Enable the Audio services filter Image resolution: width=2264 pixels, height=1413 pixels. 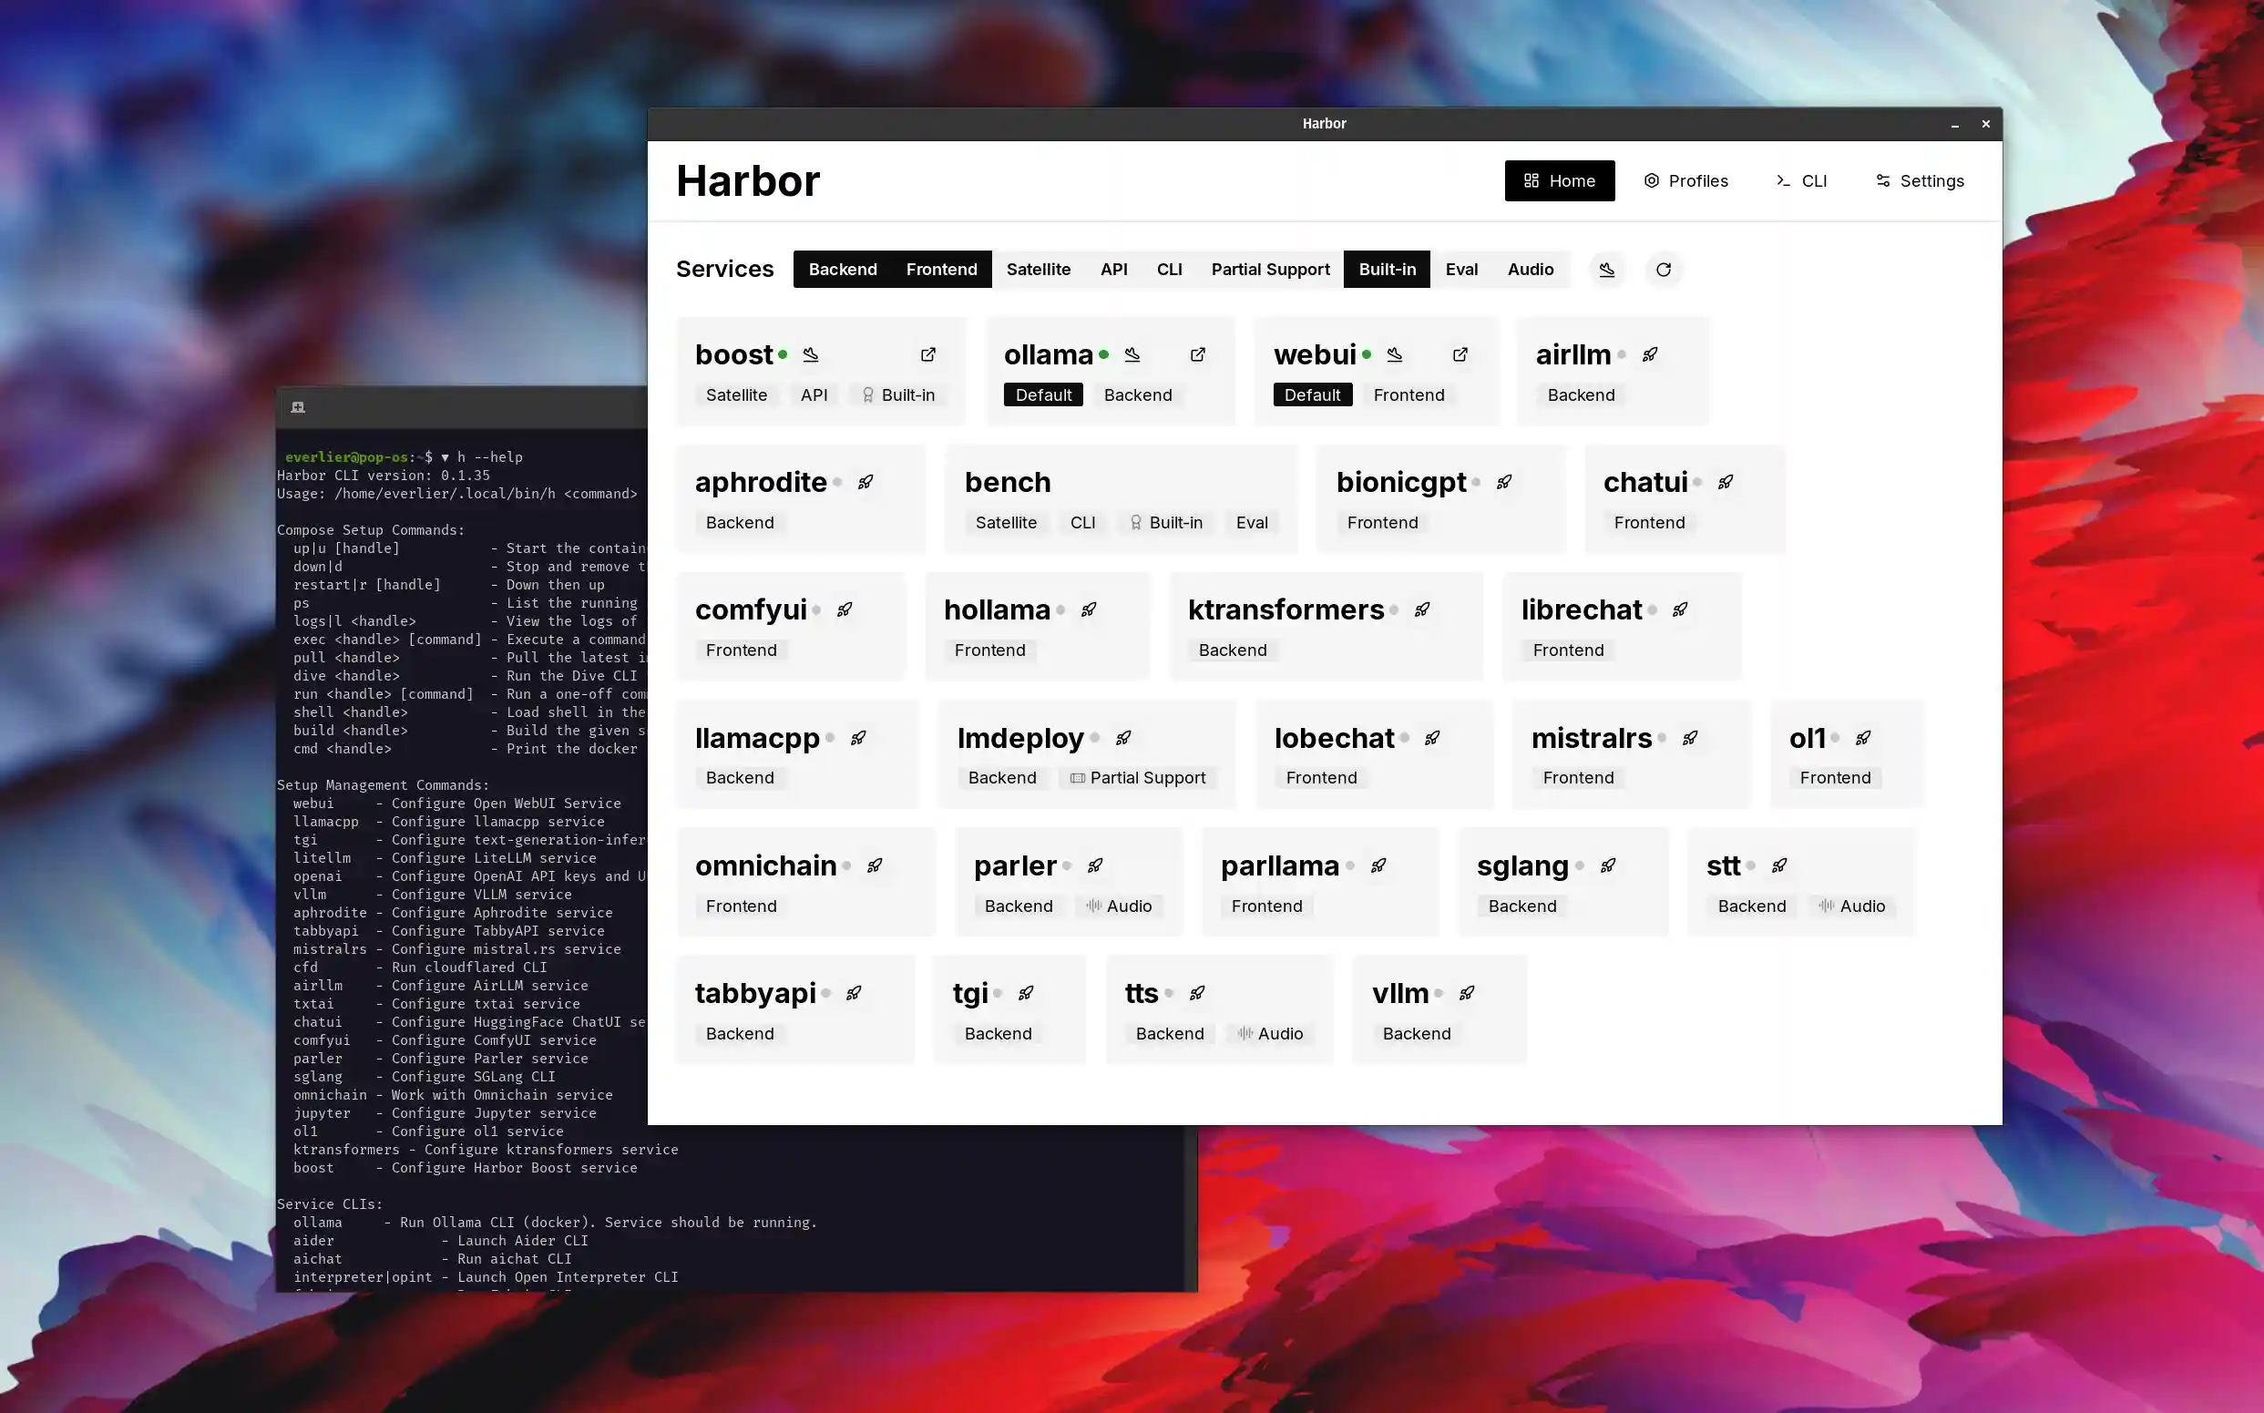point(1530,269)
